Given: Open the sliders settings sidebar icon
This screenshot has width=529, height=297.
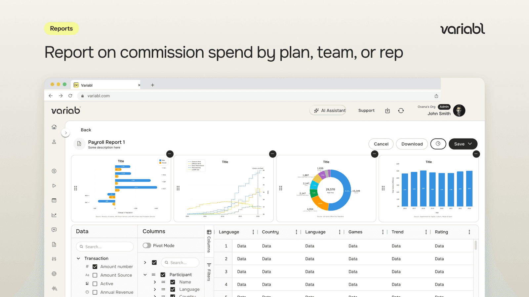Looking at the screenshot, I should coord(54,259).
